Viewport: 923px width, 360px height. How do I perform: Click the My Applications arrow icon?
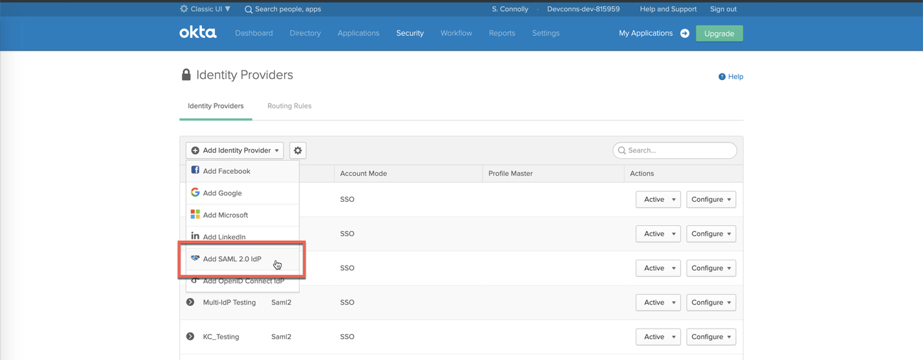click(x=684, y=33)
